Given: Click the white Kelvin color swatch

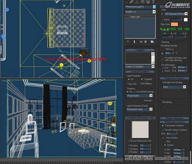Looking at the screenshot, I should tap(185, 20).
